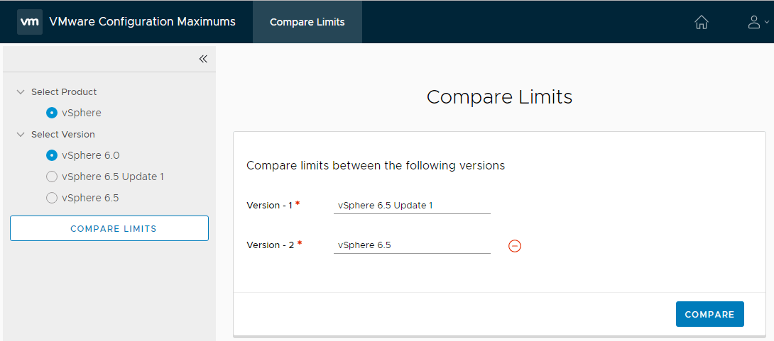Click VMware Configuration Maximums title
Viewport: 774px width, 341px height.
tap(143, 22)
